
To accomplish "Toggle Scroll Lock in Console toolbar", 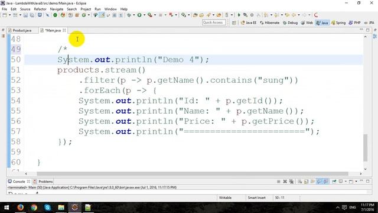I will pos(306,182).
